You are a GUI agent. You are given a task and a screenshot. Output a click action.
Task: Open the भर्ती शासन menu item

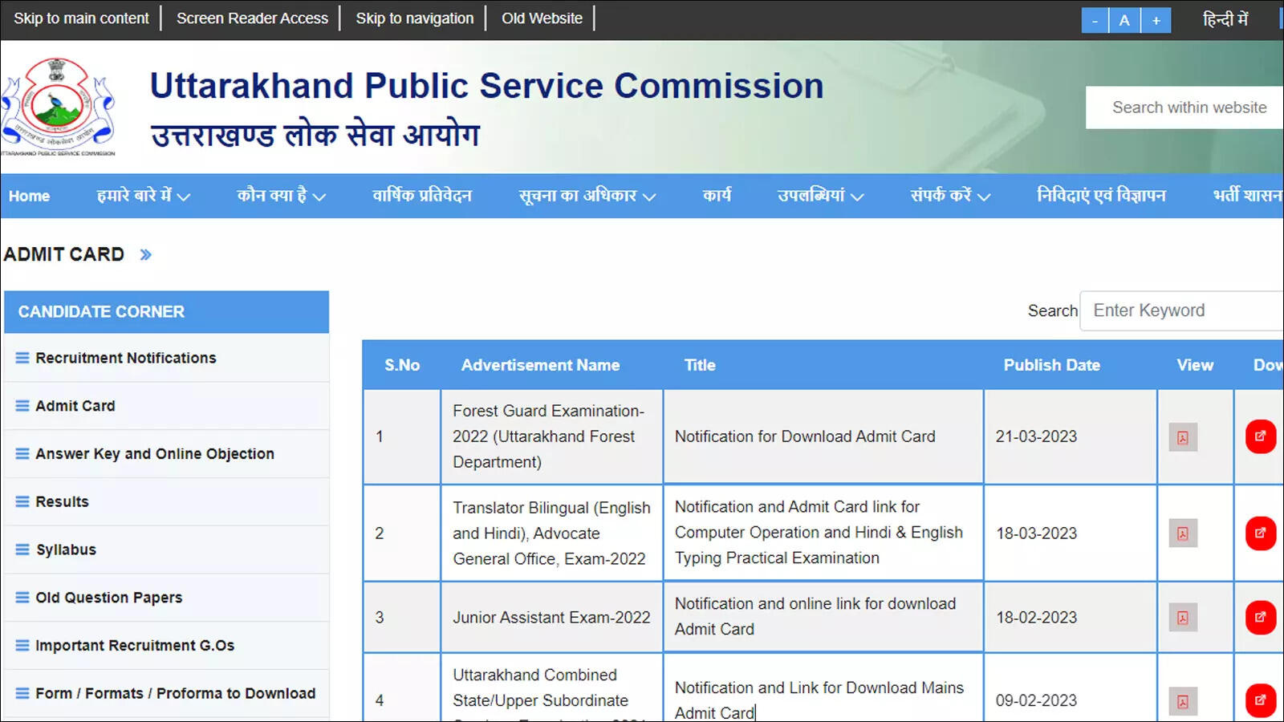(x=1248, y=196)
